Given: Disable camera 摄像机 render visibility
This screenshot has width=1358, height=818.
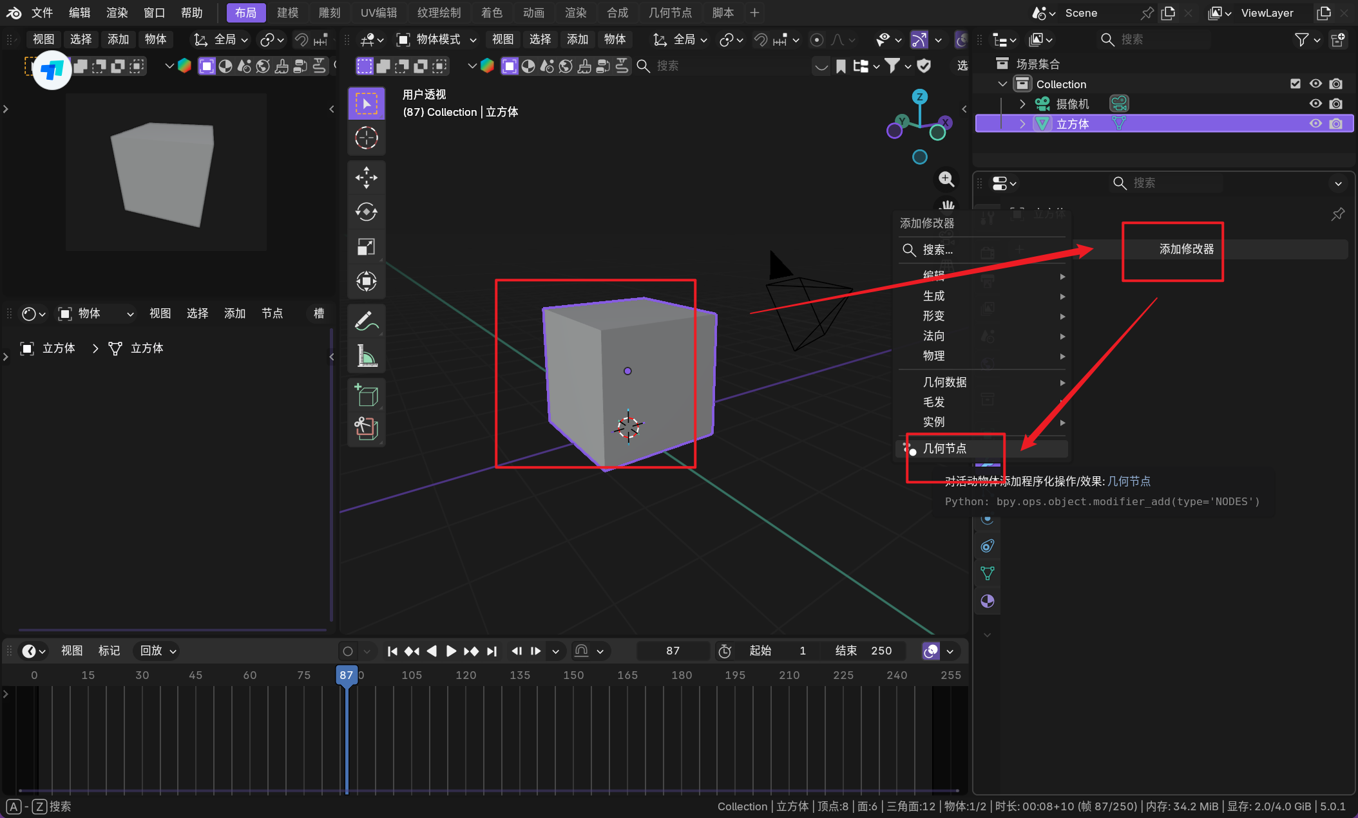Looking at the screenshot, I should 1336,104.
